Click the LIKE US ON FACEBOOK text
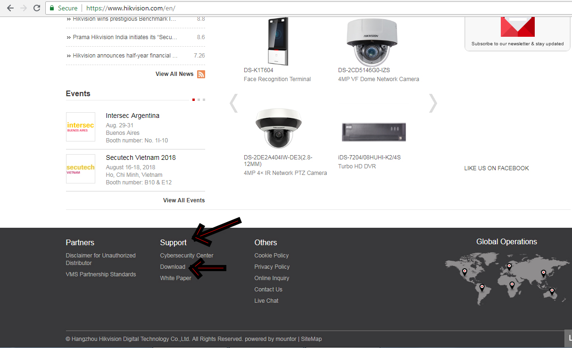This screenshot has width=572, height=348. [x=497, y=168]
